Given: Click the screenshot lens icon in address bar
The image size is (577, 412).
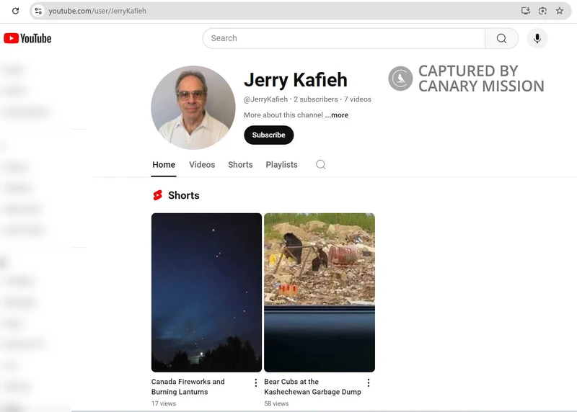Looking at the screenshot, I should point(542,11).
